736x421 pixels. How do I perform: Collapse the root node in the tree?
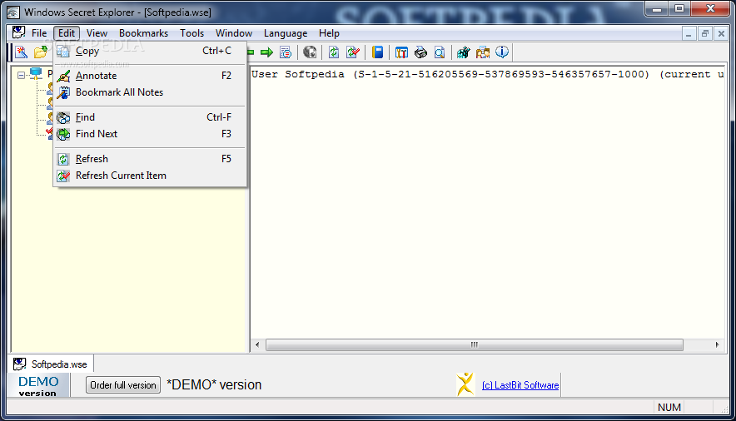point(21,75)
